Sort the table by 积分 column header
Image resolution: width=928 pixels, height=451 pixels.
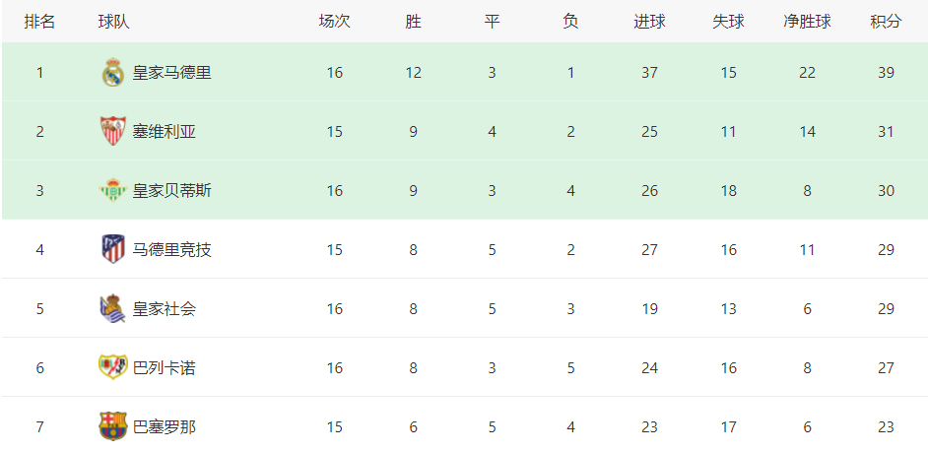point(886,22)
